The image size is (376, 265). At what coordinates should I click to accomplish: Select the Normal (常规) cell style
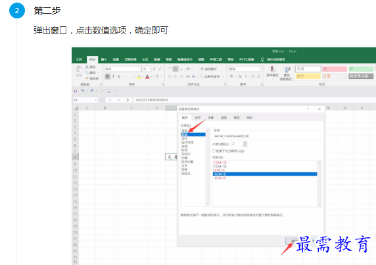[308, 69]
